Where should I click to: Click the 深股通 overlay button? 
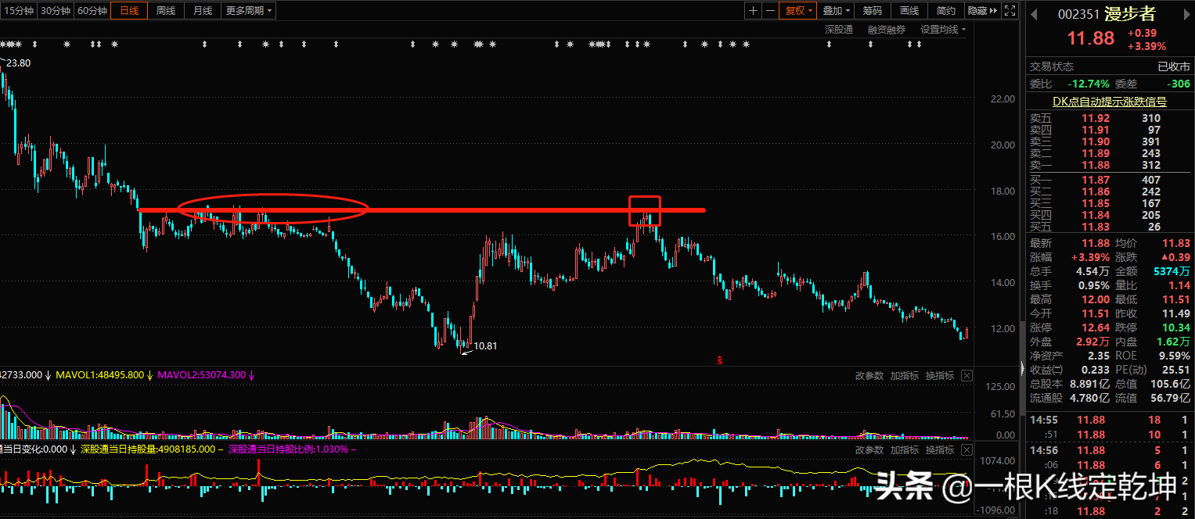(839, 30)
